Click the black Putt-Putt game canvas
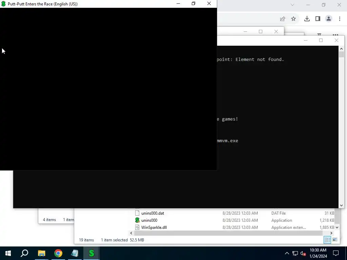 tap(108, 89)
